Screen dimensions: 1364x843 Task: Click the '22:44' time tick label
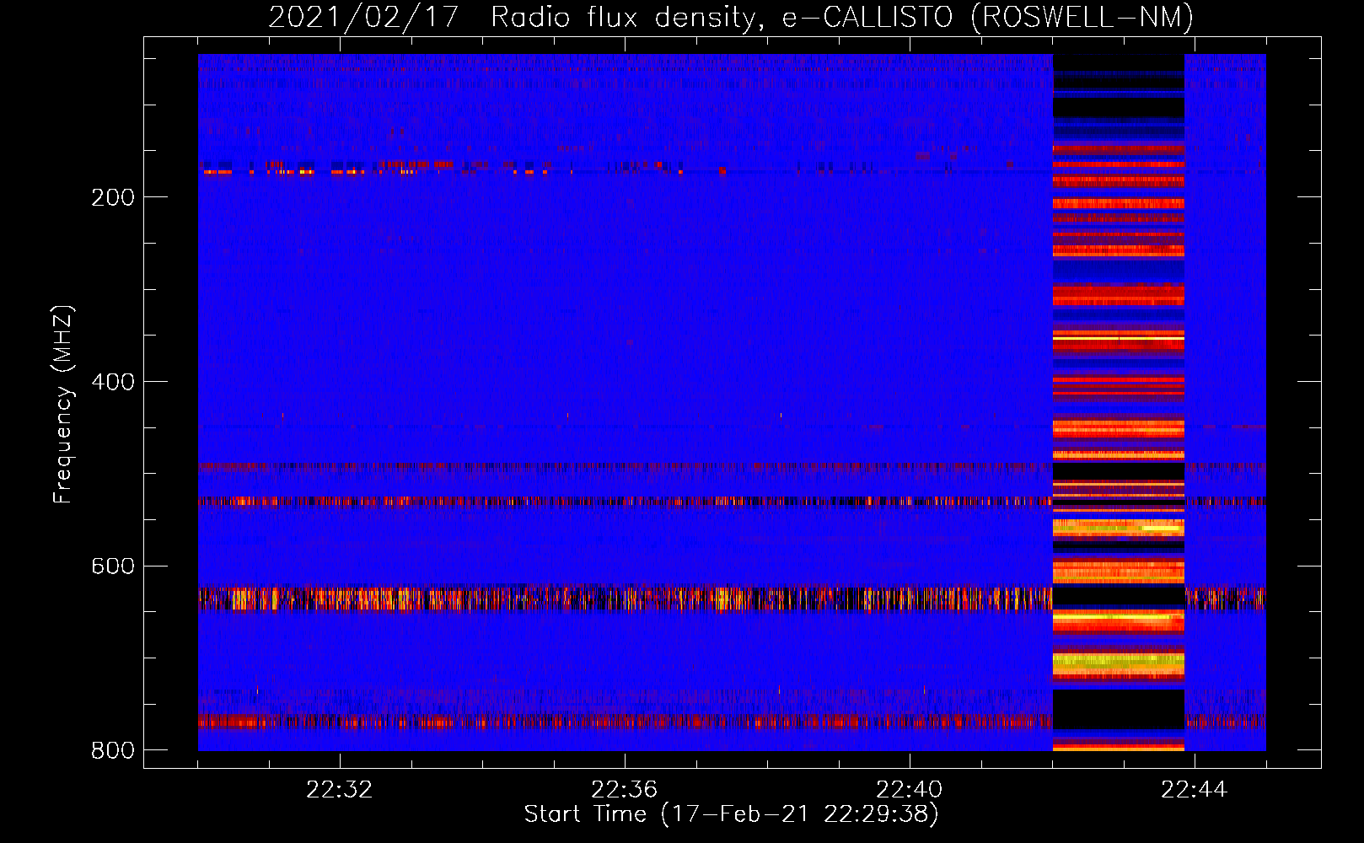click(1195, 789)
